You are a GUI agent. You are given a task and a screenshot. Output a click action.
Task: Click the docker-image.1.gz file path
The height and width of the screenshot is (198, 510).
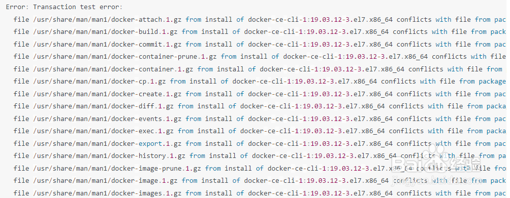105,180
